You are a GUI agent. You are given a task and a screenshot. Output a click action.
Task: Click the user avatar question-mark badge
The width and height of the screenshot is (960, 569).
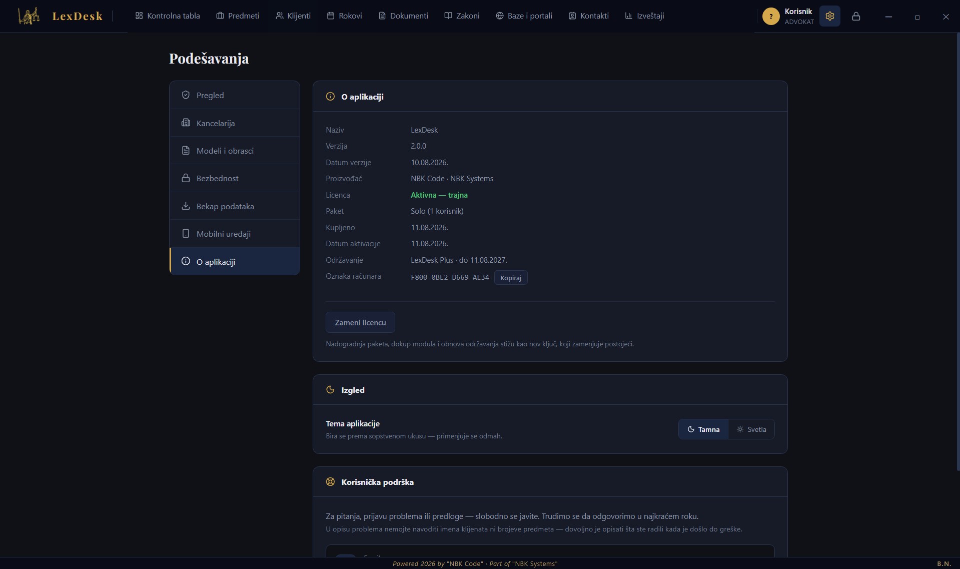tap(771, 16)
